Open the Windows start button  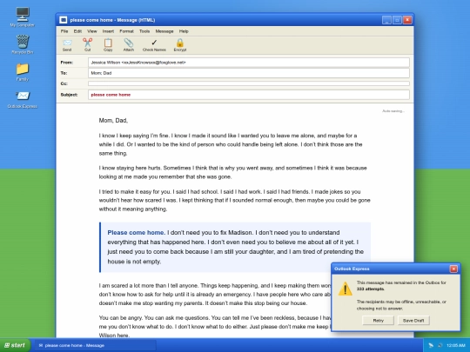pyautogui.click(x=15, y=345)
